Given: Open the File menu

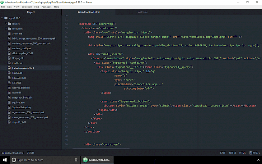Looking at the screenshot, I should pos(3,7).
